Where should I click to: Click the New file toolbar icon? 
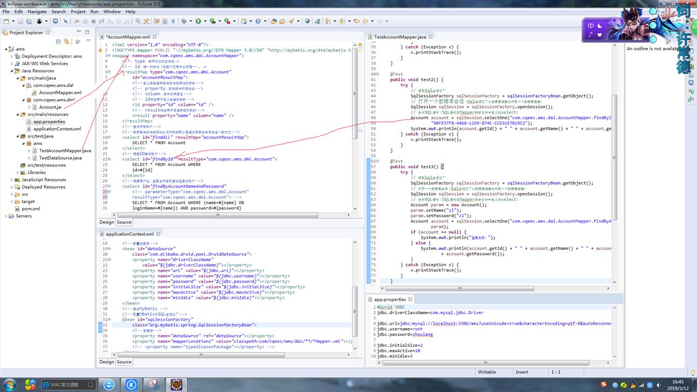tap(6, 21)
